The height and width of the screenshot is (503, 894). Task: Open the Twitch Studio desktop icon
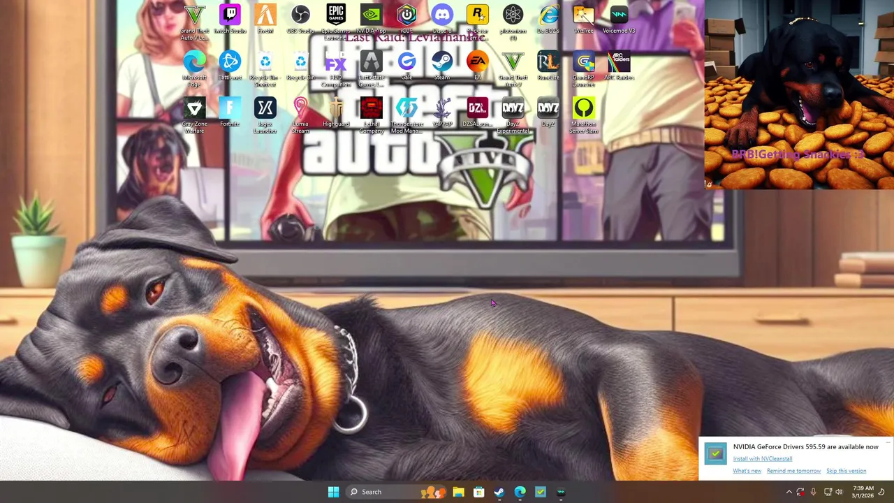[230, 19]
